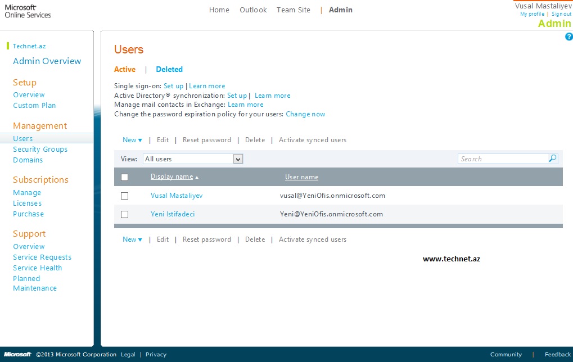This screenshot has width=573, height=362.
Task: Check the box for Yeni Istifadeci
Action: point(125,214)
